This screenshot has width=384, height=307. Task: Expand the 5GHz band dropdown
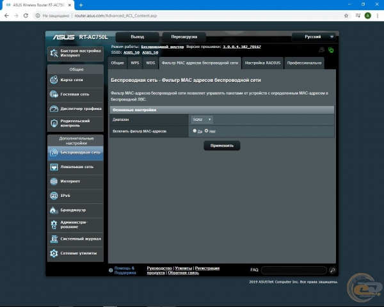tap(202, 120)
